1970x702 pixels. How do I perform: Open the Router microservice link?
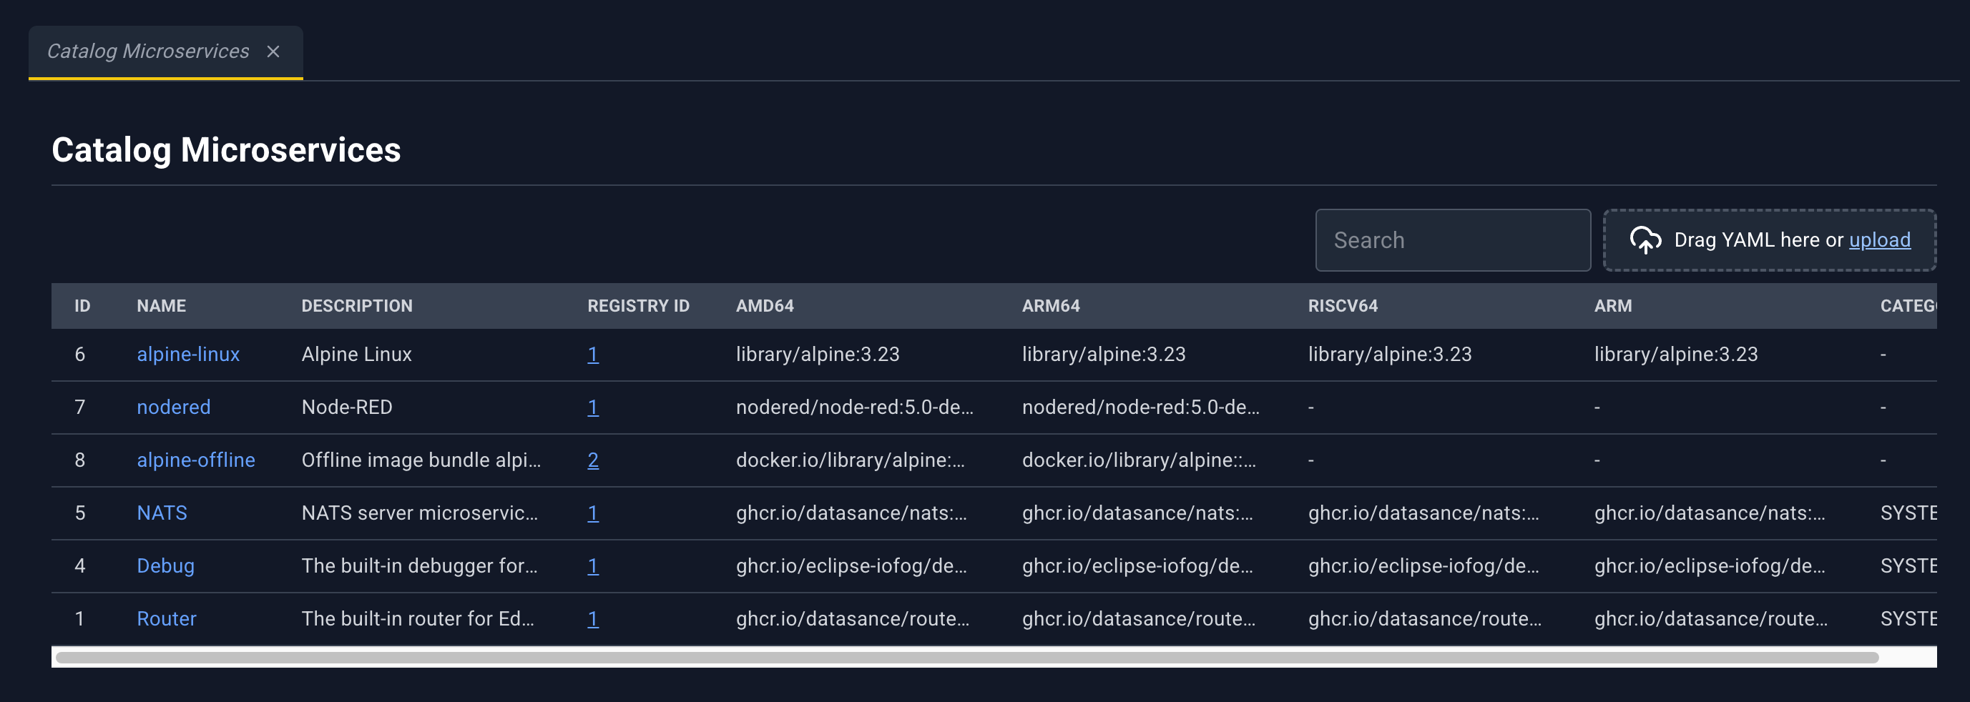pyautogui.click(x=167, y=619)
